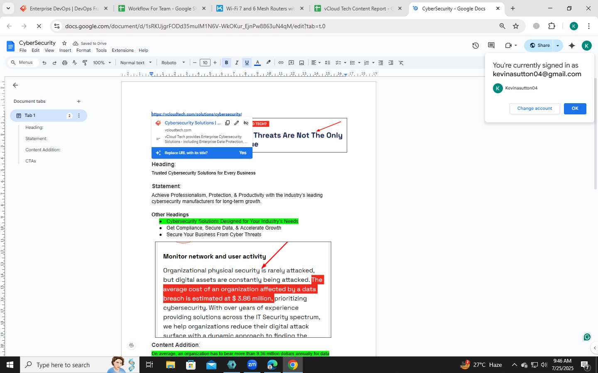The width and height of the screenshot is (598, 373).
Task: Open Normal text style dropdown
Action: 136,63
